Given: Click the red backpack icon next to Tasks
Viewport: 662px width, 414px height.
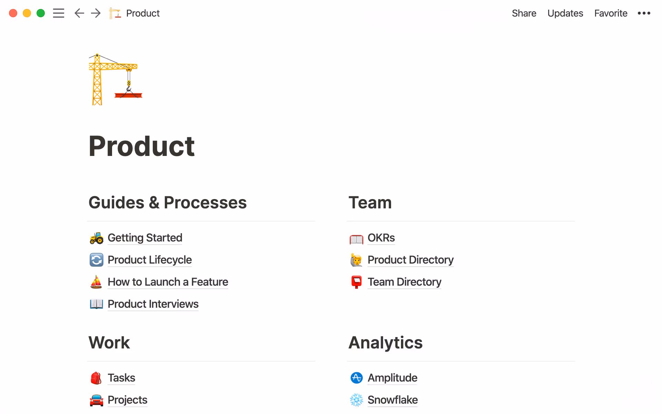Looking at the screenshot, I should coord(96,378).
